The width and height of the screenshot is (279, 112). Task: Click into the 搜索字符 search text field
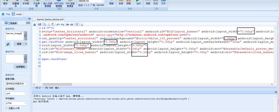coord(15,35)
